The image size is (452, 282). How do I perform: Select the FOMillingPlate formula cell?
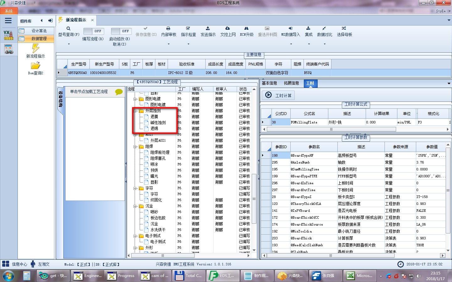[x=309, y=122]
